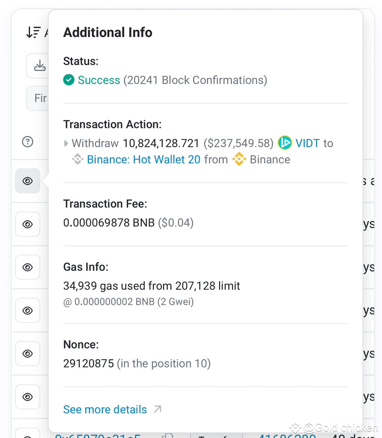Viewport: 382px width, 438px height.
Task: Click the sort order icon at top left
Action: coord(33,32)
